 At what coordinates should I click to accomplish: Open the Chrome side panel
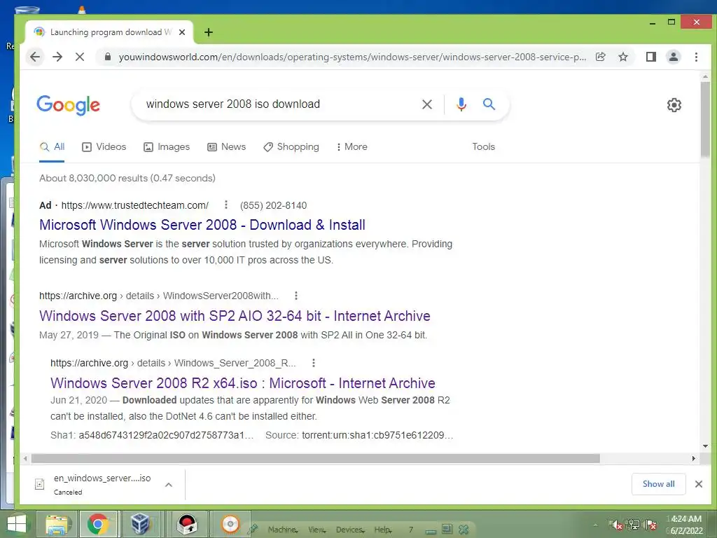pos(651,57)
